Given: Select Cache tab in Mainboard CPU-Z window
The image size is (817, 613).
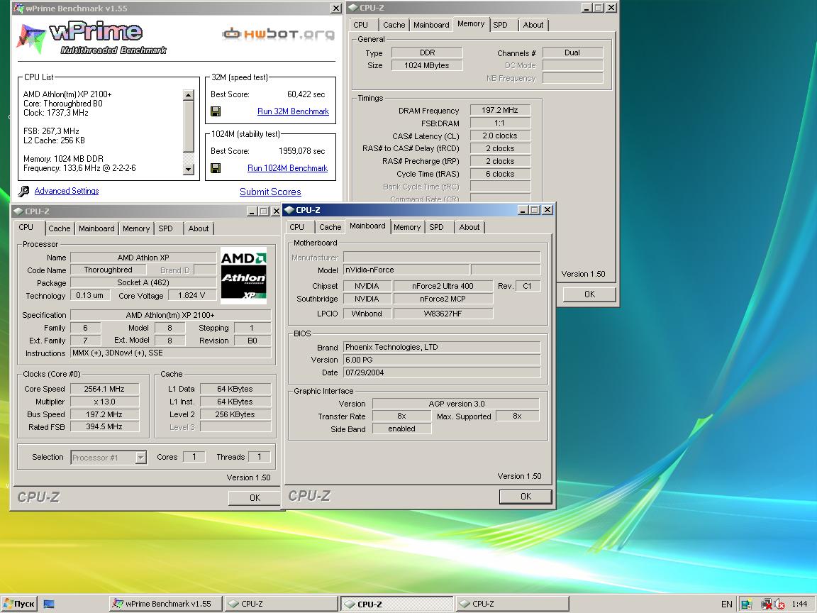Looking at the screenshot, I should click(x=330, y=227).
